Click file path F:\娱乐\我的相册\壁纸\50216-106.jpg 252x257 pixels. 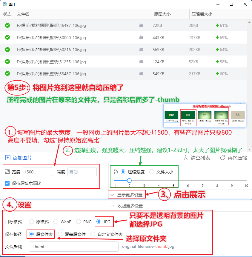coord(51,50)
